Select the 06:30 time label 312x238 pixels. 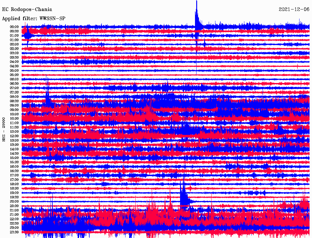14,84
